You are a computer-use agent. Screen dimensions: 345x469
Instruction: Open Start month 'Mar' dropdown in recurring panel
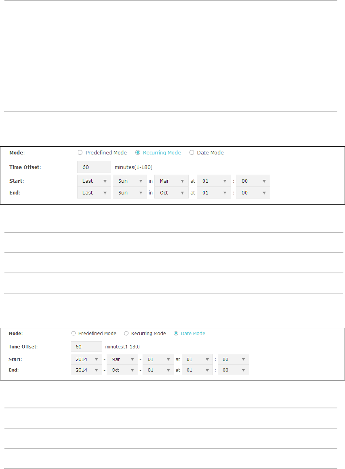[x=171, y=181]
